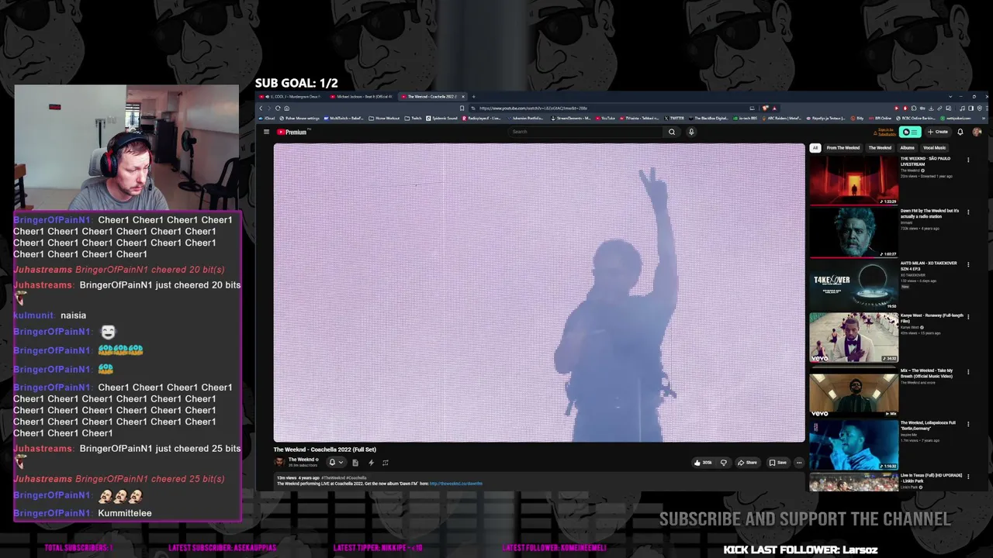
Task: Go to YouTube Premium home logo
Action: [294, 132]
